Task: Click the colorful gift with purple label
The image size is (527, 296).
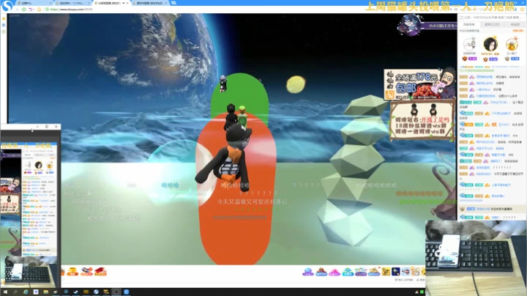Action: pos(361,271)
